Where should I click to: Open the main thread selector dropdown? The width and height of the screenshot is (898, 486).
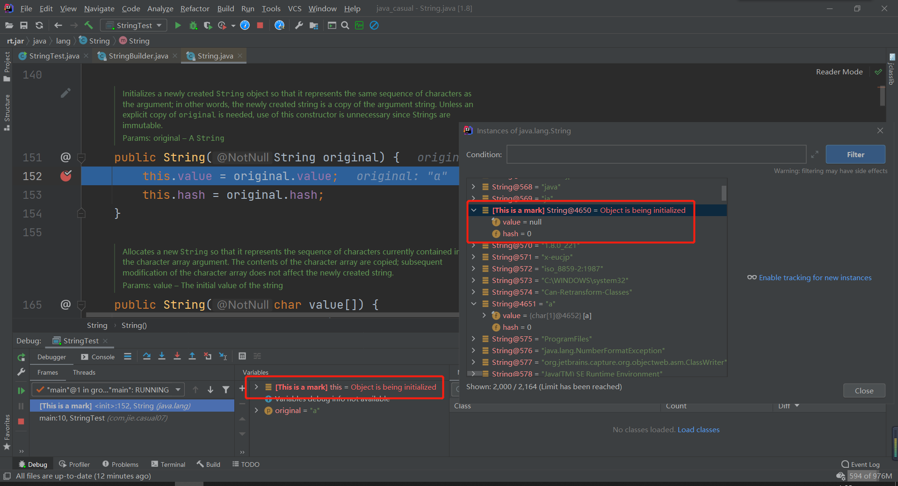(108, 390)
